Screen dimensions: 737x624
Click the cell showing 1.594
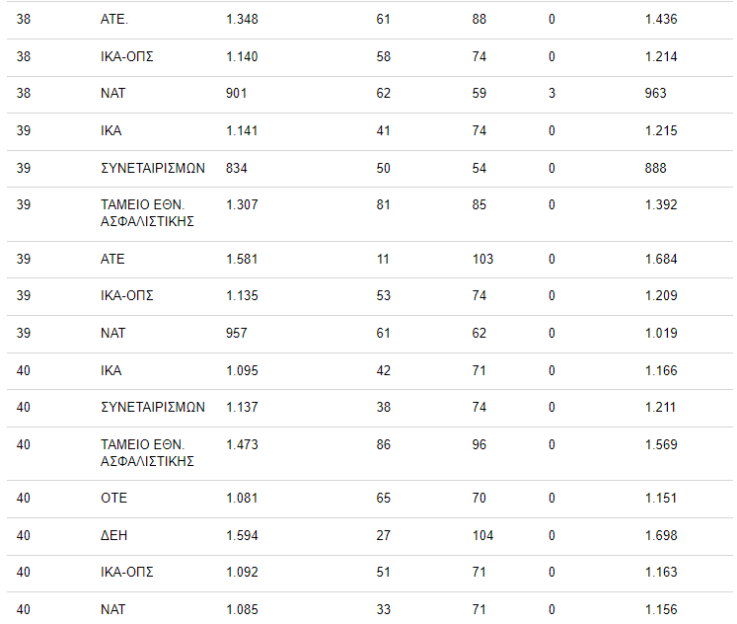tap(242, 536)
